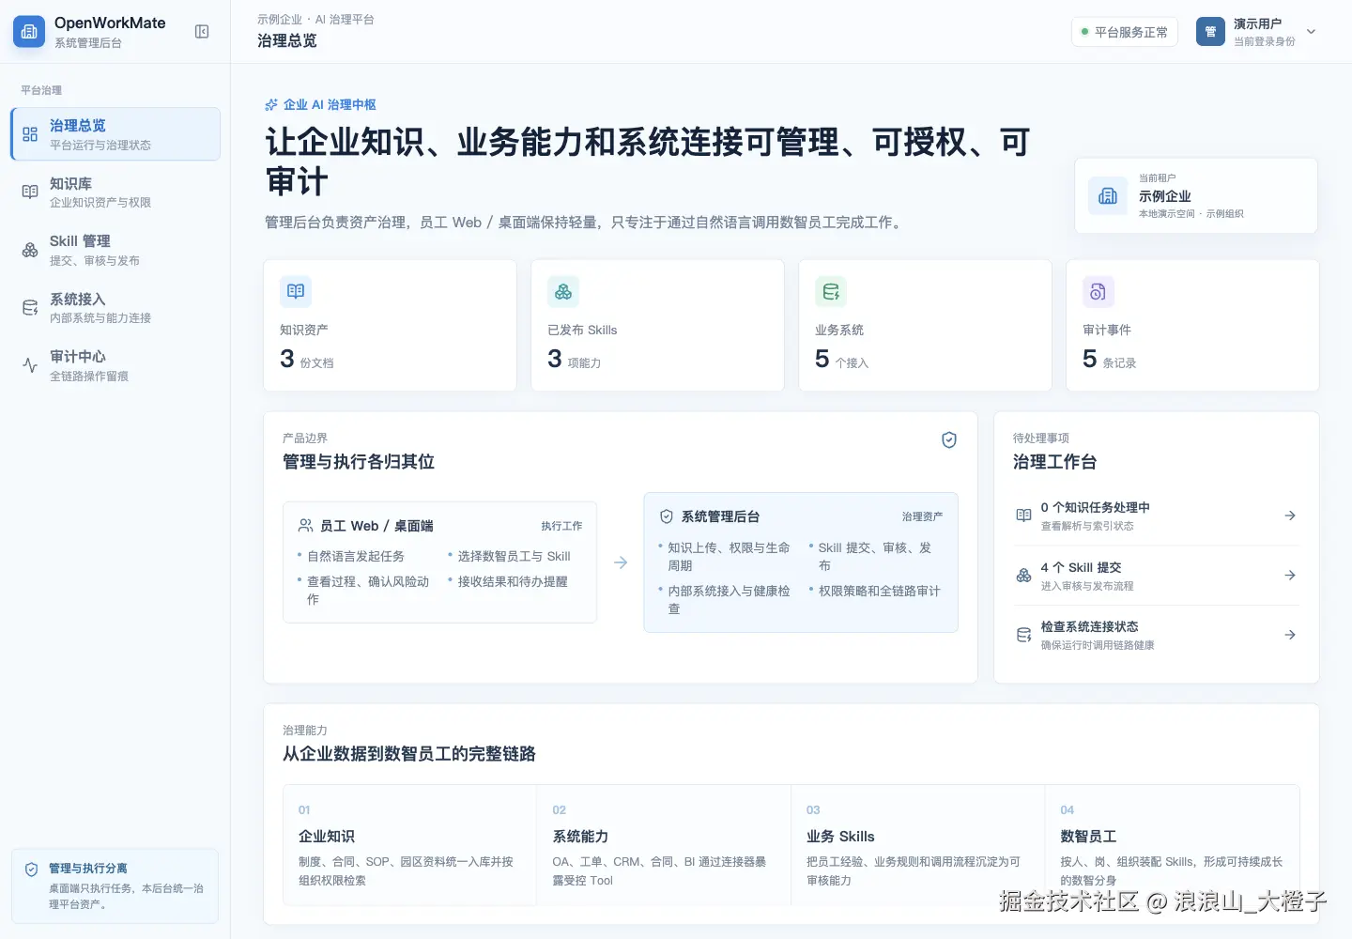Go to Skill 管理 in the sidebar
This screenshot has width=1352, height=939.
pos(115,250)
